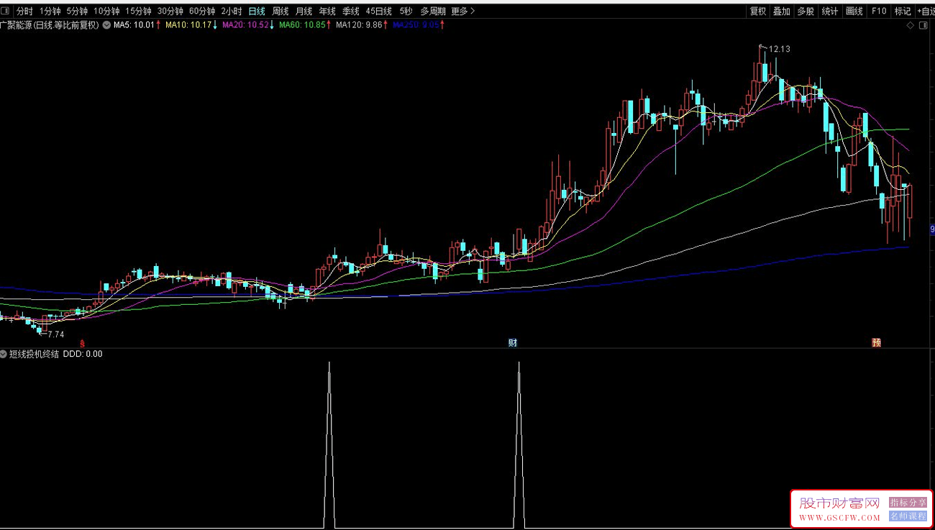Select the 5分钟 period tab
935x530 pixels.
pyautogui.click(x=77, y=12)
